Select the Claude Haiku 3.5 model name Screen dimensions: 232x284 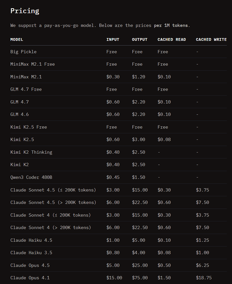click(x=31, y=253)
